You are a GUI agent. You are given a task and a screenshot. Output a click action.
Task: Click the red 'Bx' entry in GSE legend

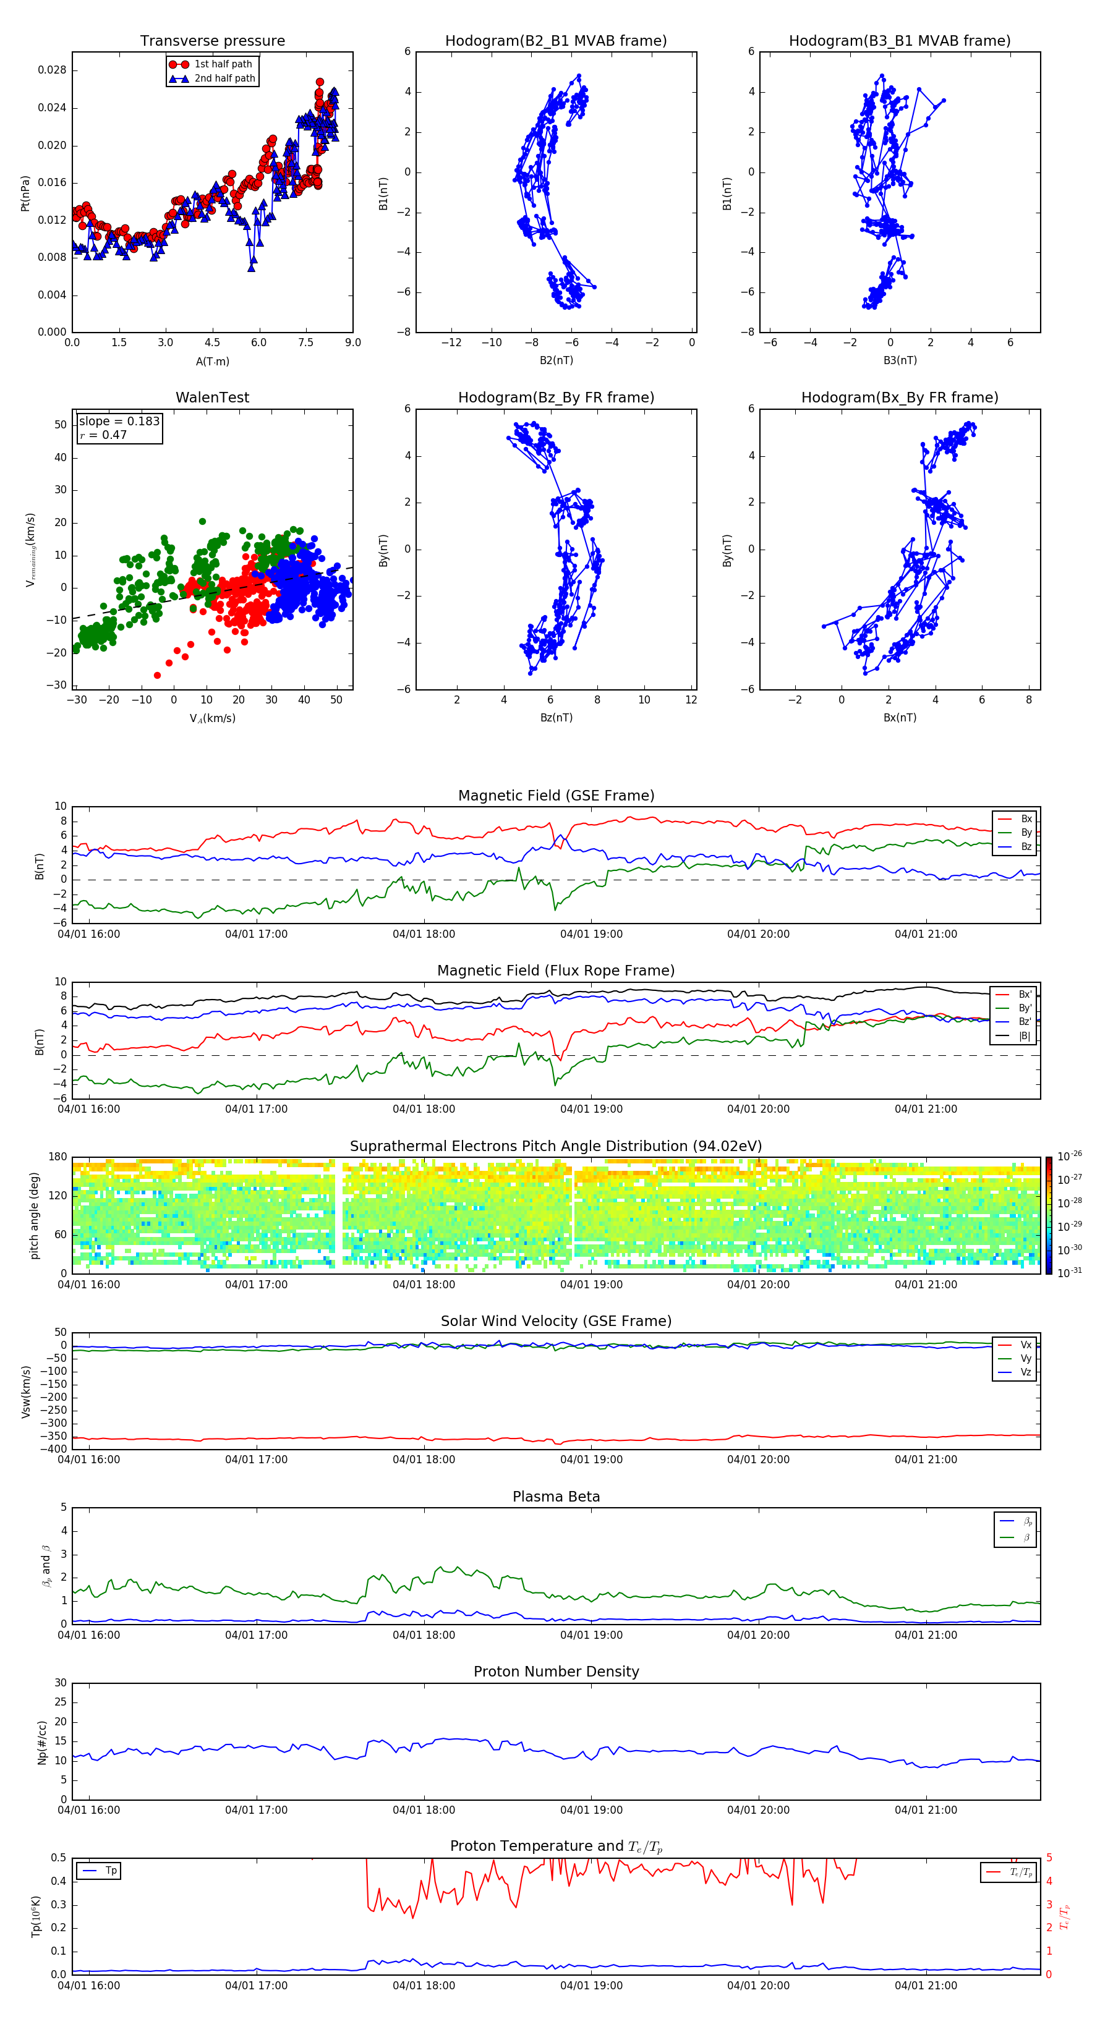(1015, 819)
